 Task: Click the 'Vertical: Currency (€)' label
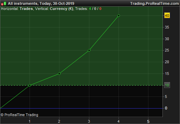click(x=54, y=9)
